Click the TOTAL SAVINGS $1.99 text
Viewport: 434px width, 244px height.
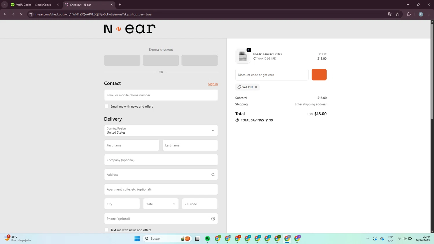point(257,120)
